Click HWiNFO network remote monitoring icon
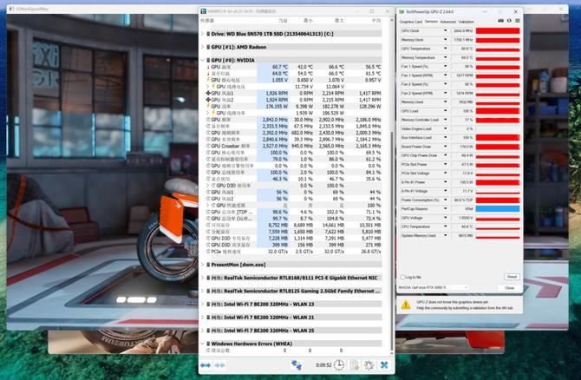 (297, 365)
